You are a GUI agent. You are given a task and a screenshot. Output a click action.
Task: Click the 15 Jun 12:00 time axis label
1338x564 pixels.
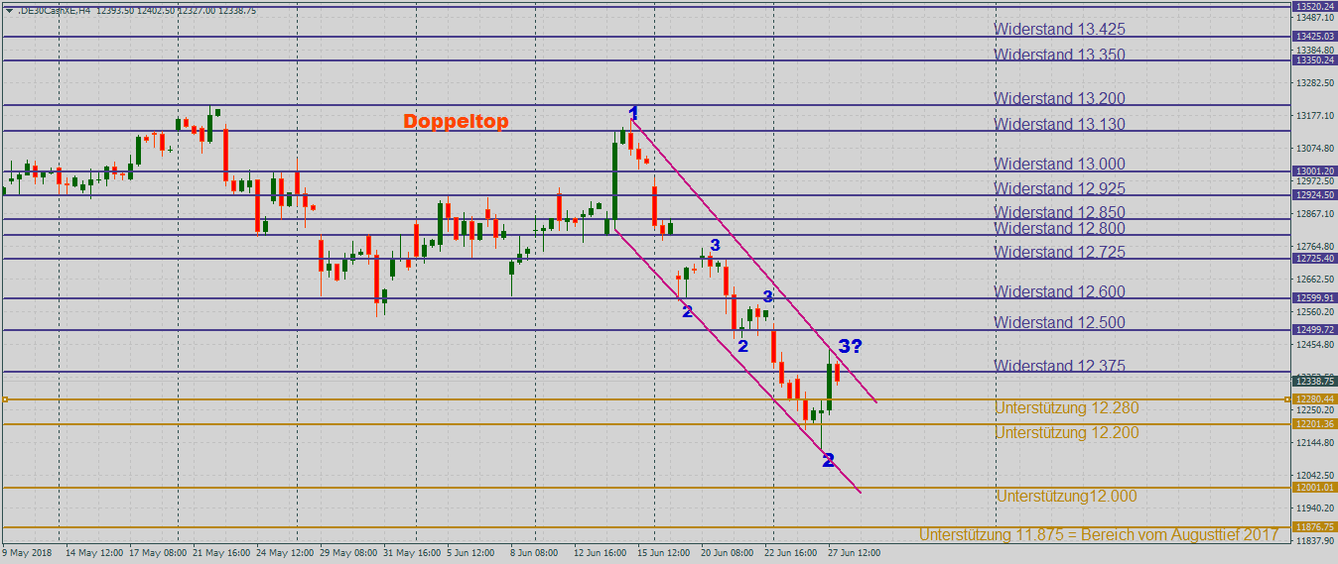tap(663, 553)
